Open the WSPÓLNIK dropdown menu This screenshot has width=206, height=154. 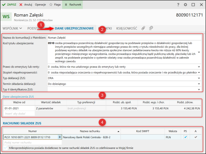12,28
